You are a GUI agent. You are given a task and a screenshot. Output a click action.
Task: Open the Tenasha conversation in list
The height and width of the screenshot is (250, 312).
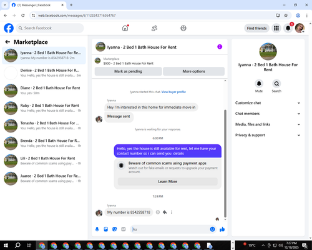pyautogui.click(x=44, y=126)
